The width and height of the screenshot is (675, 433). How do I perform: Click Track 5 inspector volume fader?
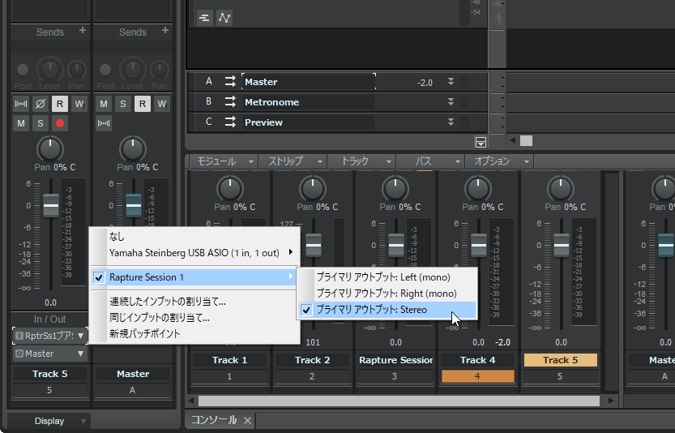point(51,205)
